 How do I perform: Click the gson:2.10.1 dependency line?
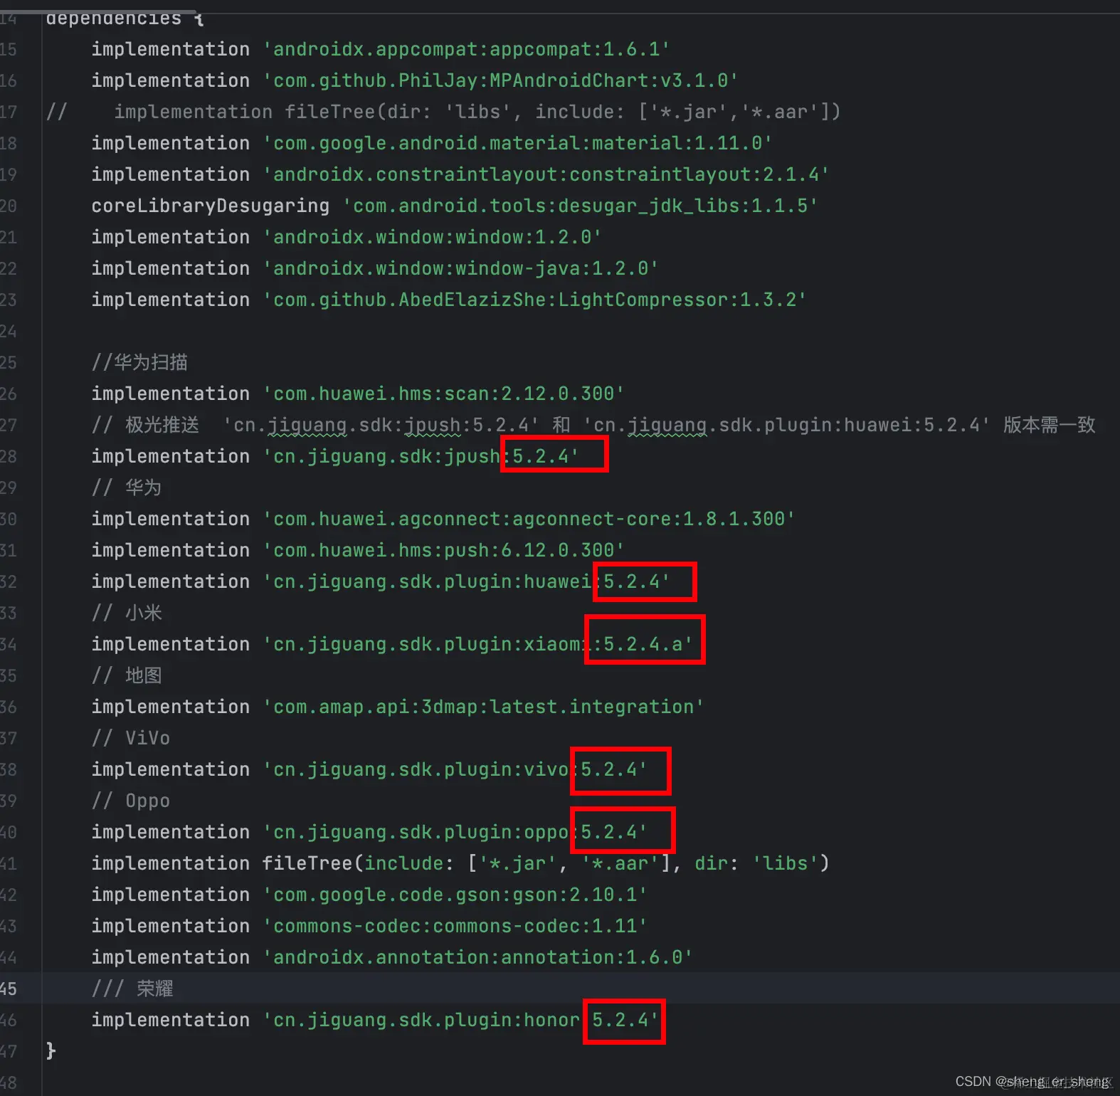tap(369, 895)
